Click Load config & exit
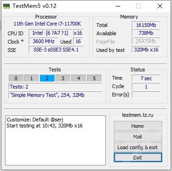 (x=138, y=147)
